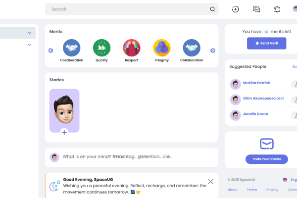Open the messages chat icon
Image resolution: width=297 pixels, height=198 pixels.
[256, 9]
